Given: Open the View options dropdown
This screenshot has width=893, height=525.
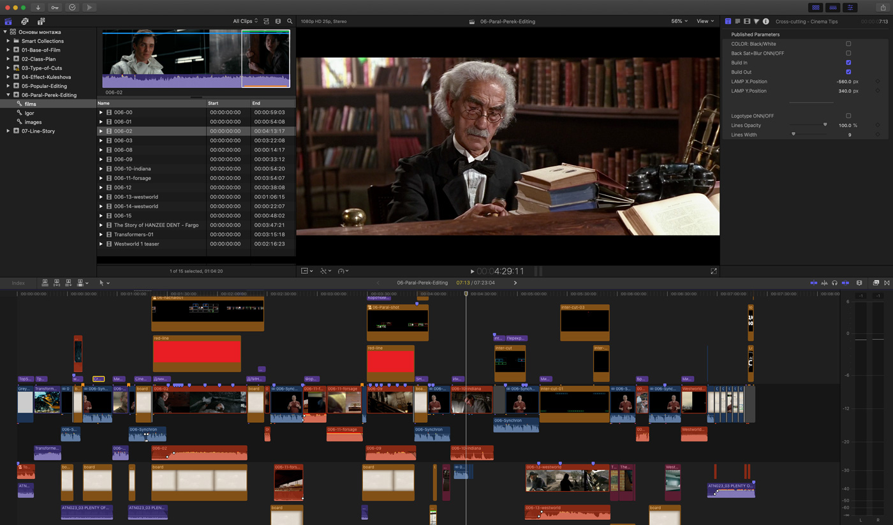Looking at the screenshot, I should [x=705, y=21].
